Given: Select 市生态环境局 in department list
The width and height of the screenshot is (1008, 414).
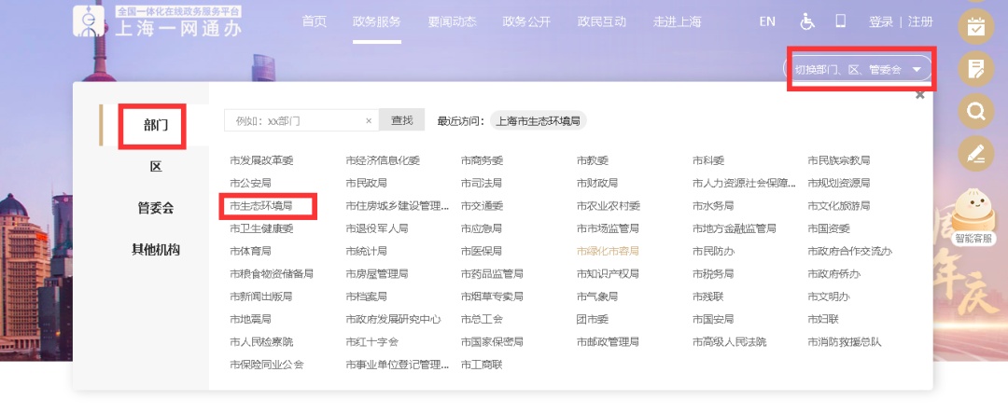Looking at the screenshot, I should coord(261,206).
